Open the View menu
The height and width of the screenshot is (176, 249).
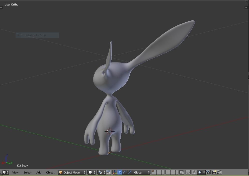click(x=15, y=172)
